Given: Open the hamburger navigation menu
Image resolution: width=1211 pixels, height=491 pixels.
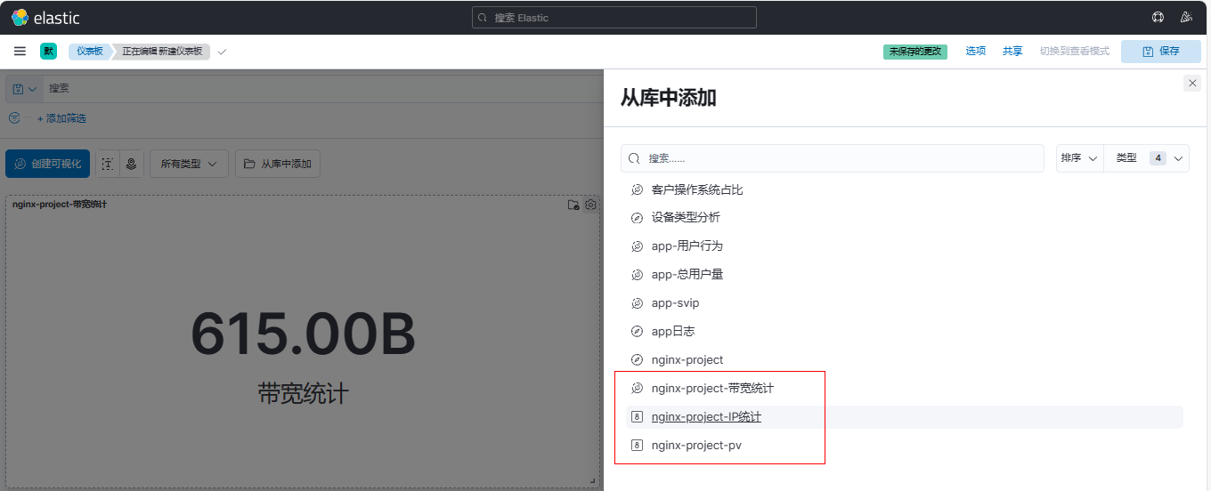Looking at the screenshot, I should [20, 52].
